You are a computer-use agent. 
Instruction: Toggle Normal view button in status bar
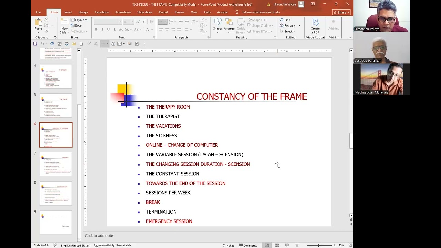point(267,245)
